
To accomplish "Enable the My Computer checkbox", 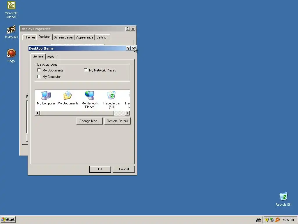I will [x=39, y=77].
